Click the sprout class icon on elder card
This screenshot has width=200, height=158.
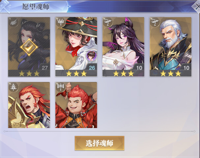point(155,22)
